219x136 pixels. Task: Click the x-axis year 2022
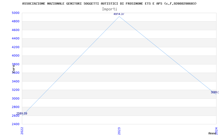pyautogui.click(x=22, y=131)
